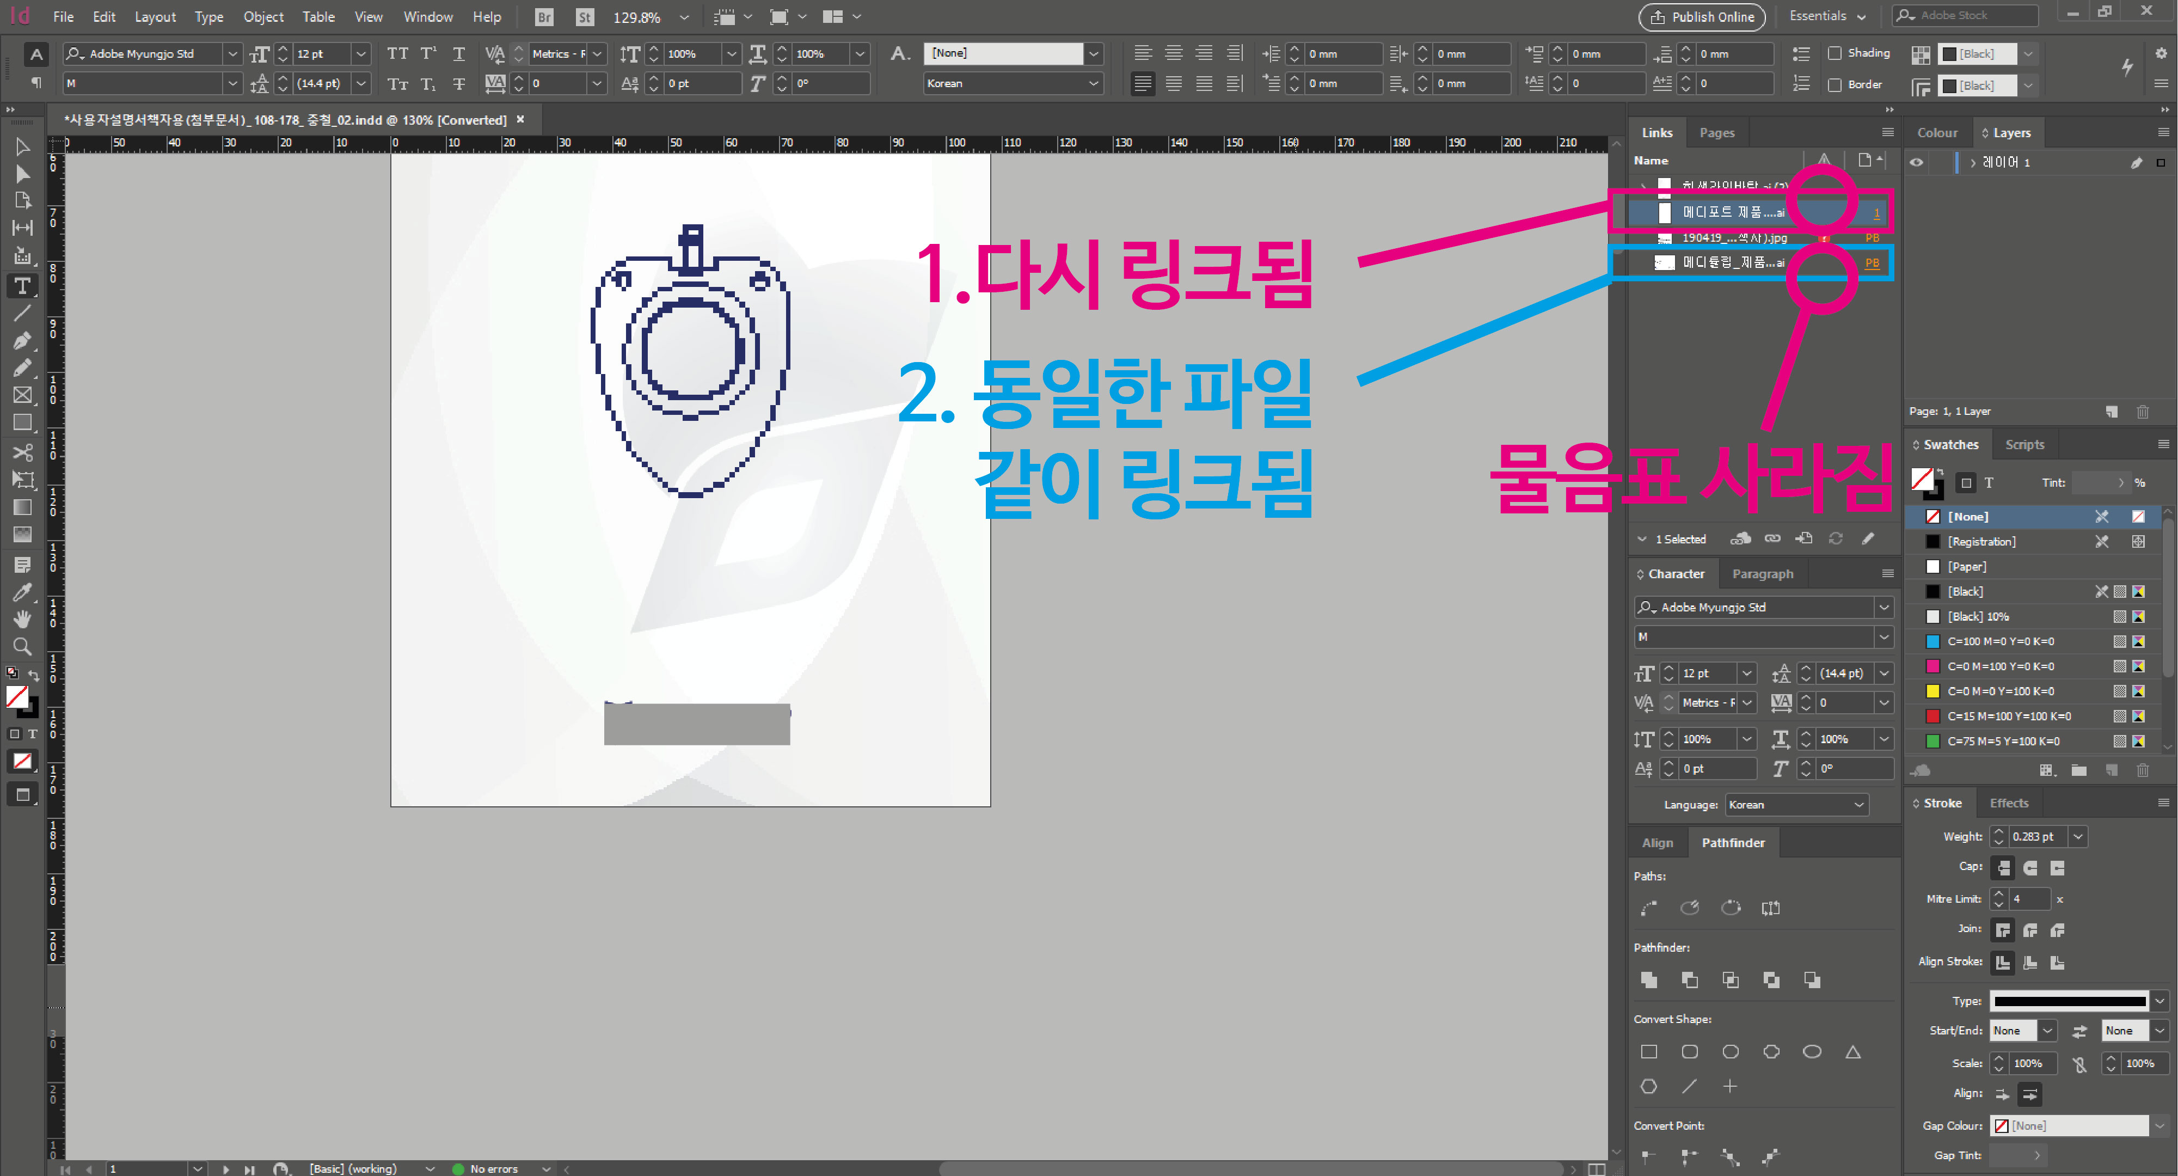The height and width of the screenshot is (1176, 2178).
Task: Open Language dropdown in Character panel
Action: tap(1796, 805)
